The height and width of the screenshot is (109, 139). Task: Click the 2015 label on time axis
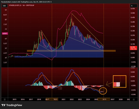14,100
